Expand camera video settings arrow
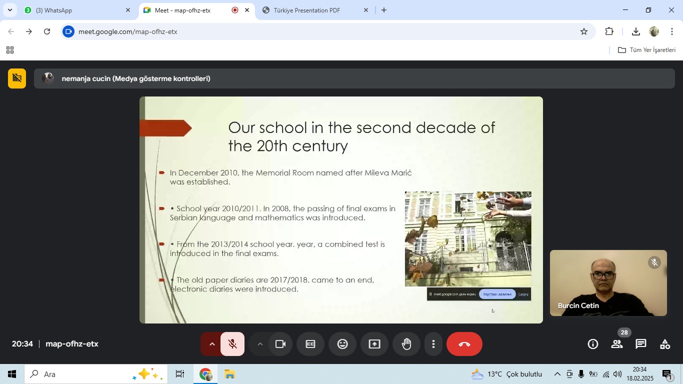 [260, 344]
